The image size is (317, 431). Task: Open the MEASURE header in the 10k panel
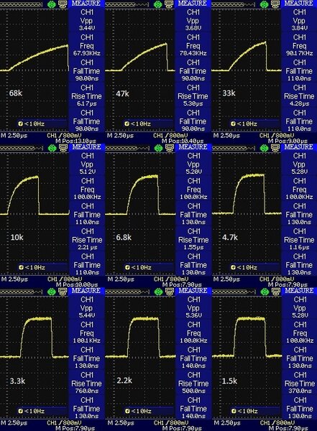click(x=86, y=147)
